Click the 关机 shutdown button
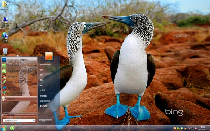The width and height of the screenshot is (210, 131). 44,121
